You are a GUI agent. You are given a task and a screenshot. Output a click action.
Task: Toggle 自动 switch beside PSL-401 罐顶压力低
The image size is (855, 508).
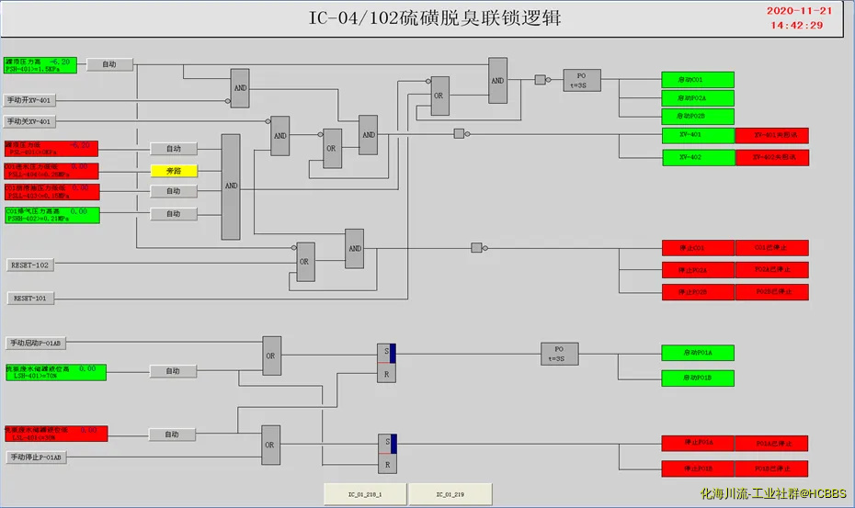174,148
